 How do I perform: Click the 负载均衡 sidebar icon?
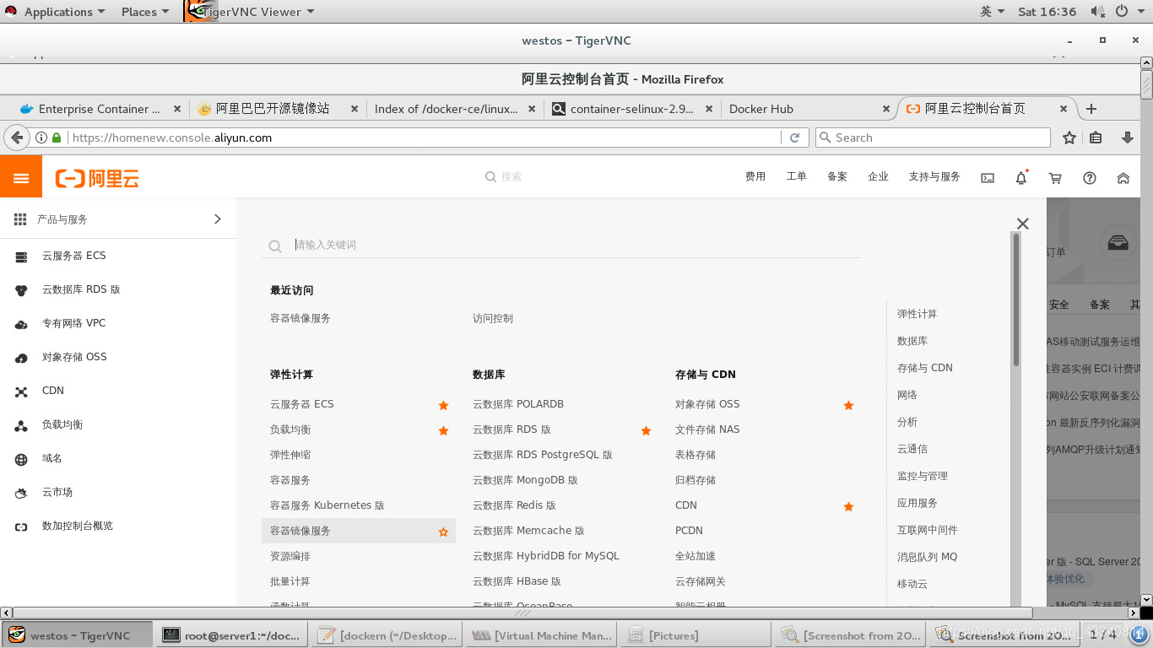coord(22,425)
